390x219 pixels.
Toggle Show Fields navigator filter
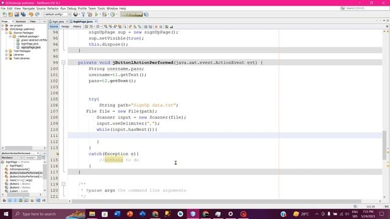tap(10, 200)
